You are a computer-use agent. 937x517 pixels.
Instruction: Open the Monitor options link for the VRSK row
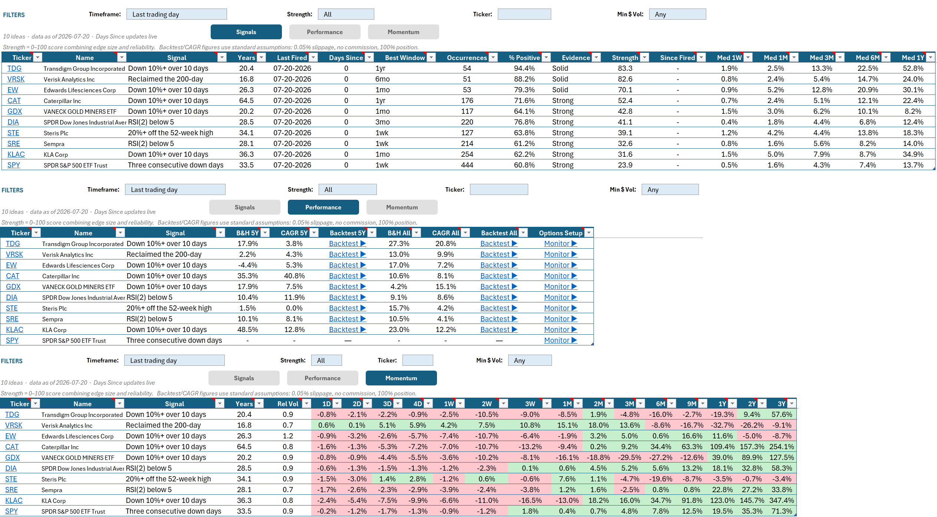[560, 254]
